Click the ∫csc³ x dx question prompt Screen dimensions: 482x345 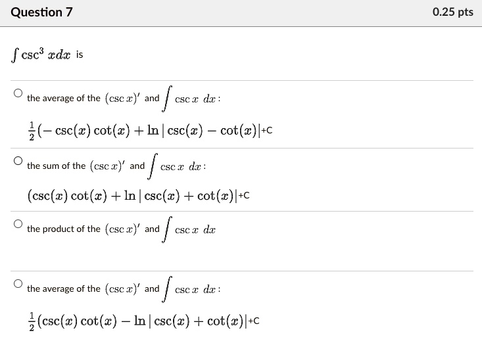point(47,55)
